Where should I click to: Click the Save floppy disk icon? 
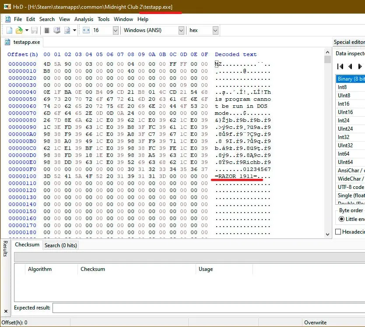(x=35, y=30)
